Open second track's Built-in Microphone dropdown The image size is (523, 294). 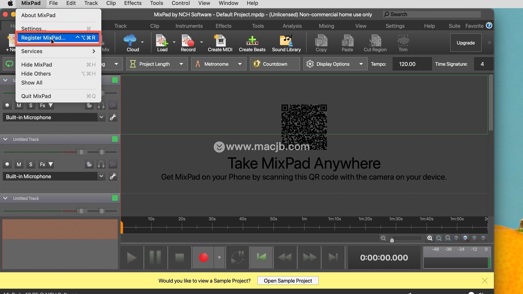(101, 176)
